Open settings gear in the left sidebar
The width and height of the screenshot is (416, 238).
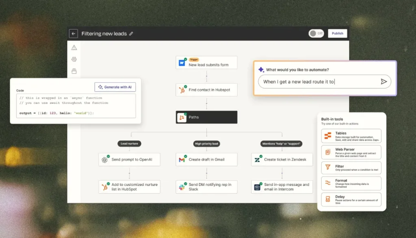coord(74,59)
